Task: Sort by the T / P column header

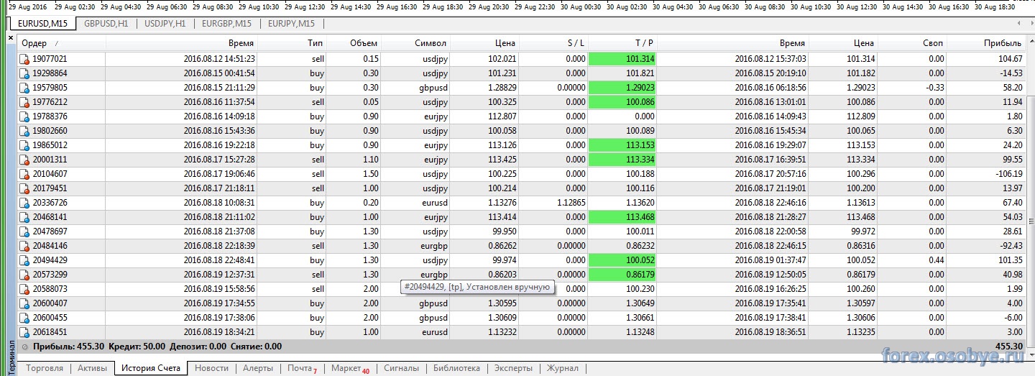Action: [x=622, y=43]
